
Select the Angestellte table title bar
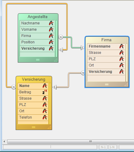tap(38, 17)
